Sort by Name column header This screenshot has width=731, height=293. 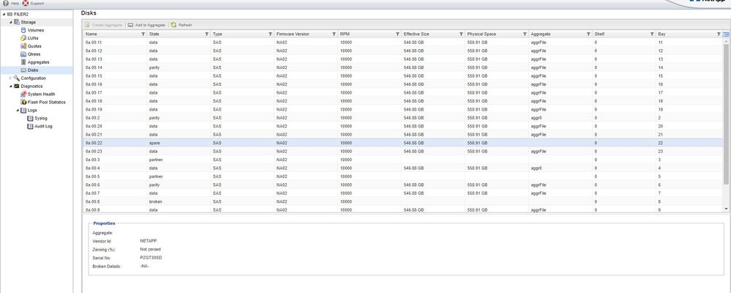coord(92,34)
